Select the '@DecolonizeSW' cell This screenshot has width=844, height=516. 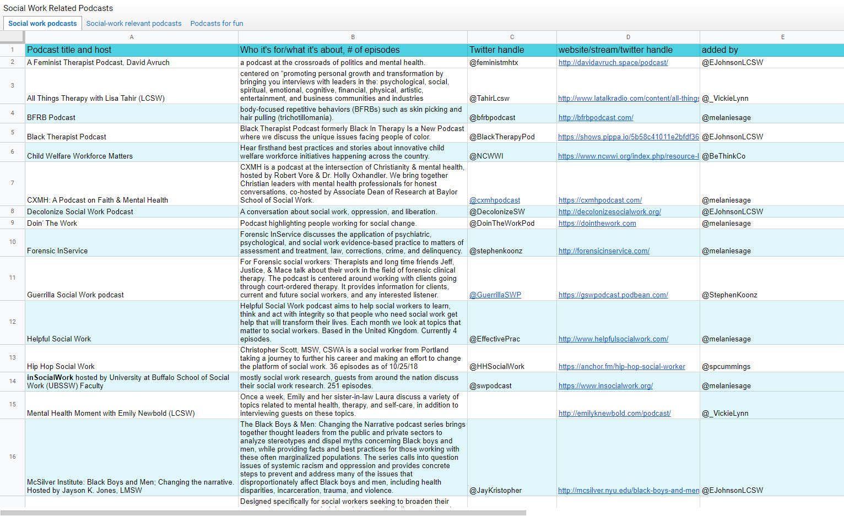(512, 212)
